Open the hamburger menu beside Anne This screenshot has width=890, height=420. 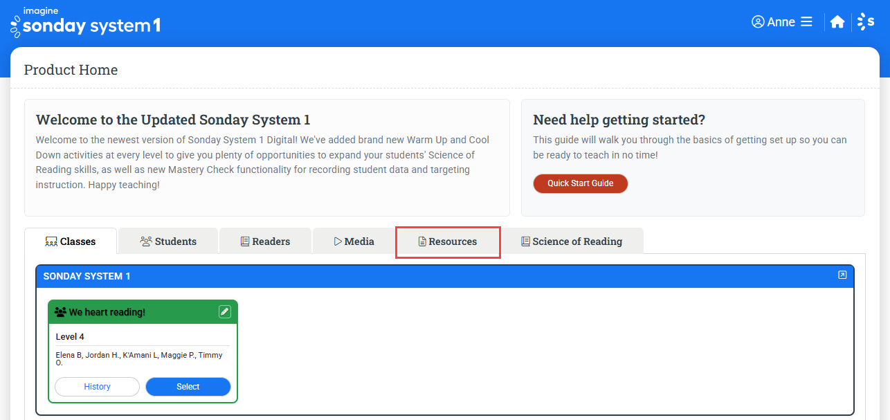[x=807, y=21]
